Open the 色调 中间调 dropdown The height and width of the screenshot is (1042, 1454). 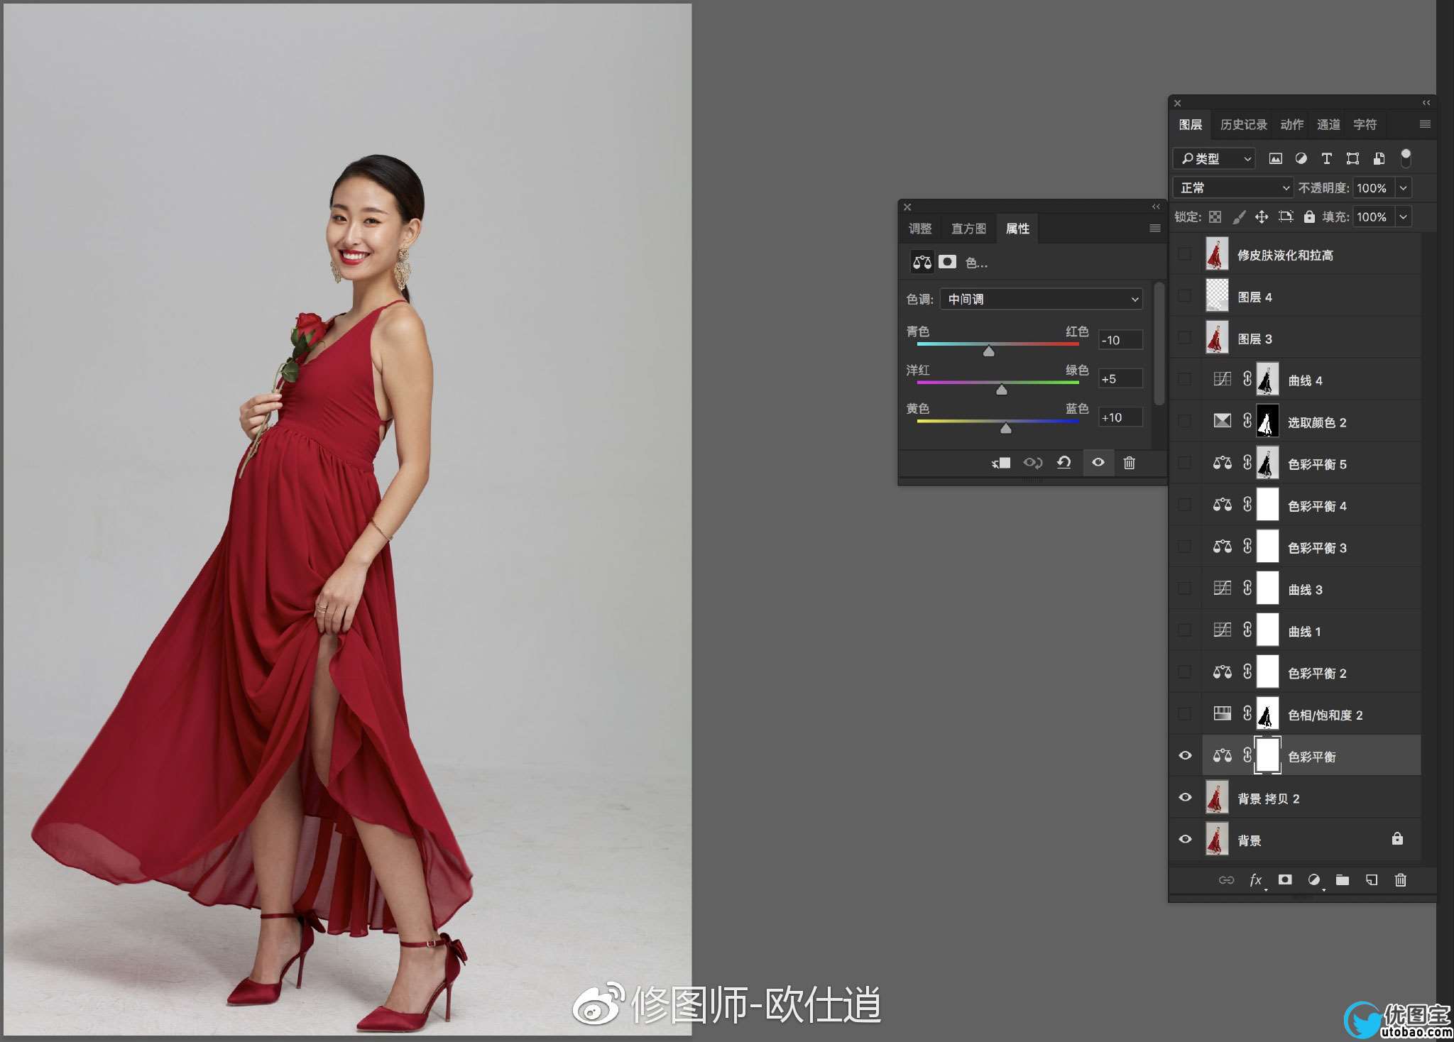tap(1042, 300)
